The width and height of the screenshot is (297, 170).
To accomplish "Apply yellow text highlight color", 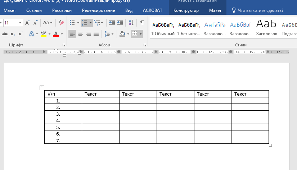I will (x=44, y=34).
